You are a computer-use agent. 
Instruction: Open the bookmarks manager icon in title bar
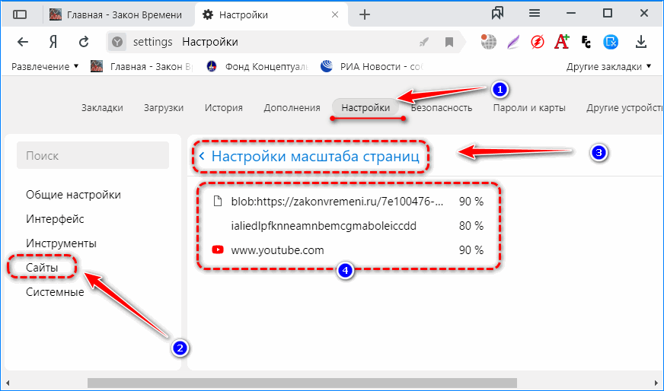click(x=498, y=14)
